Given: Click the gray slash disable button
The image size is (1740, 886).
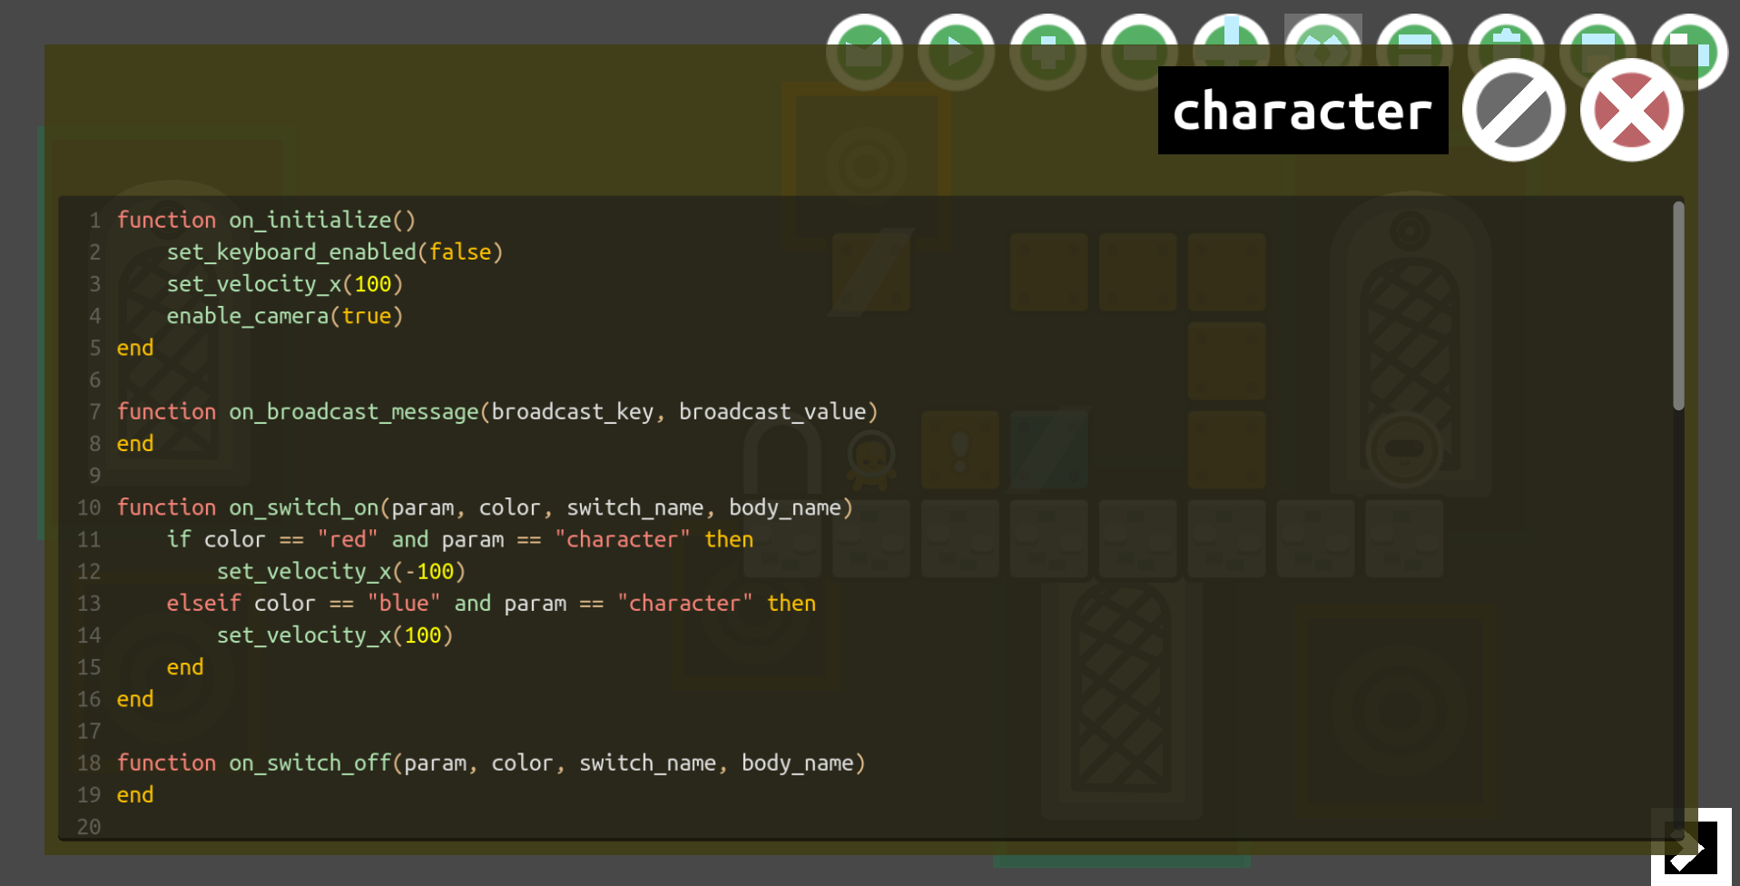Looking at the screenshot, I should pyautogui.click(x=1512, y=110).
